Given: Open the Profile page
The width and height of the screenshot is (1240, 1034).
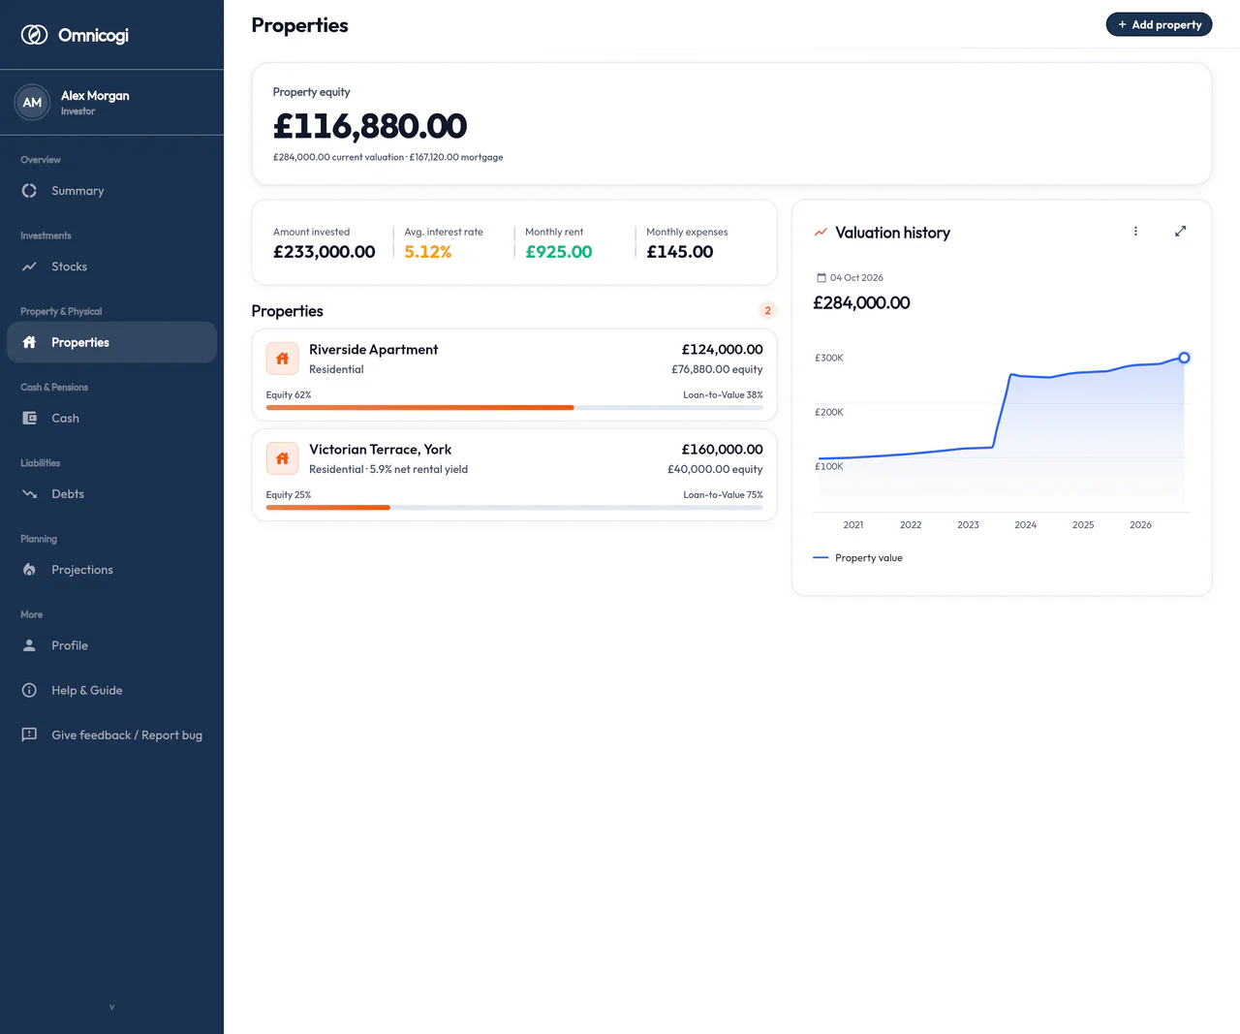Looking at the screenshot, I should [x=111, y=645].
